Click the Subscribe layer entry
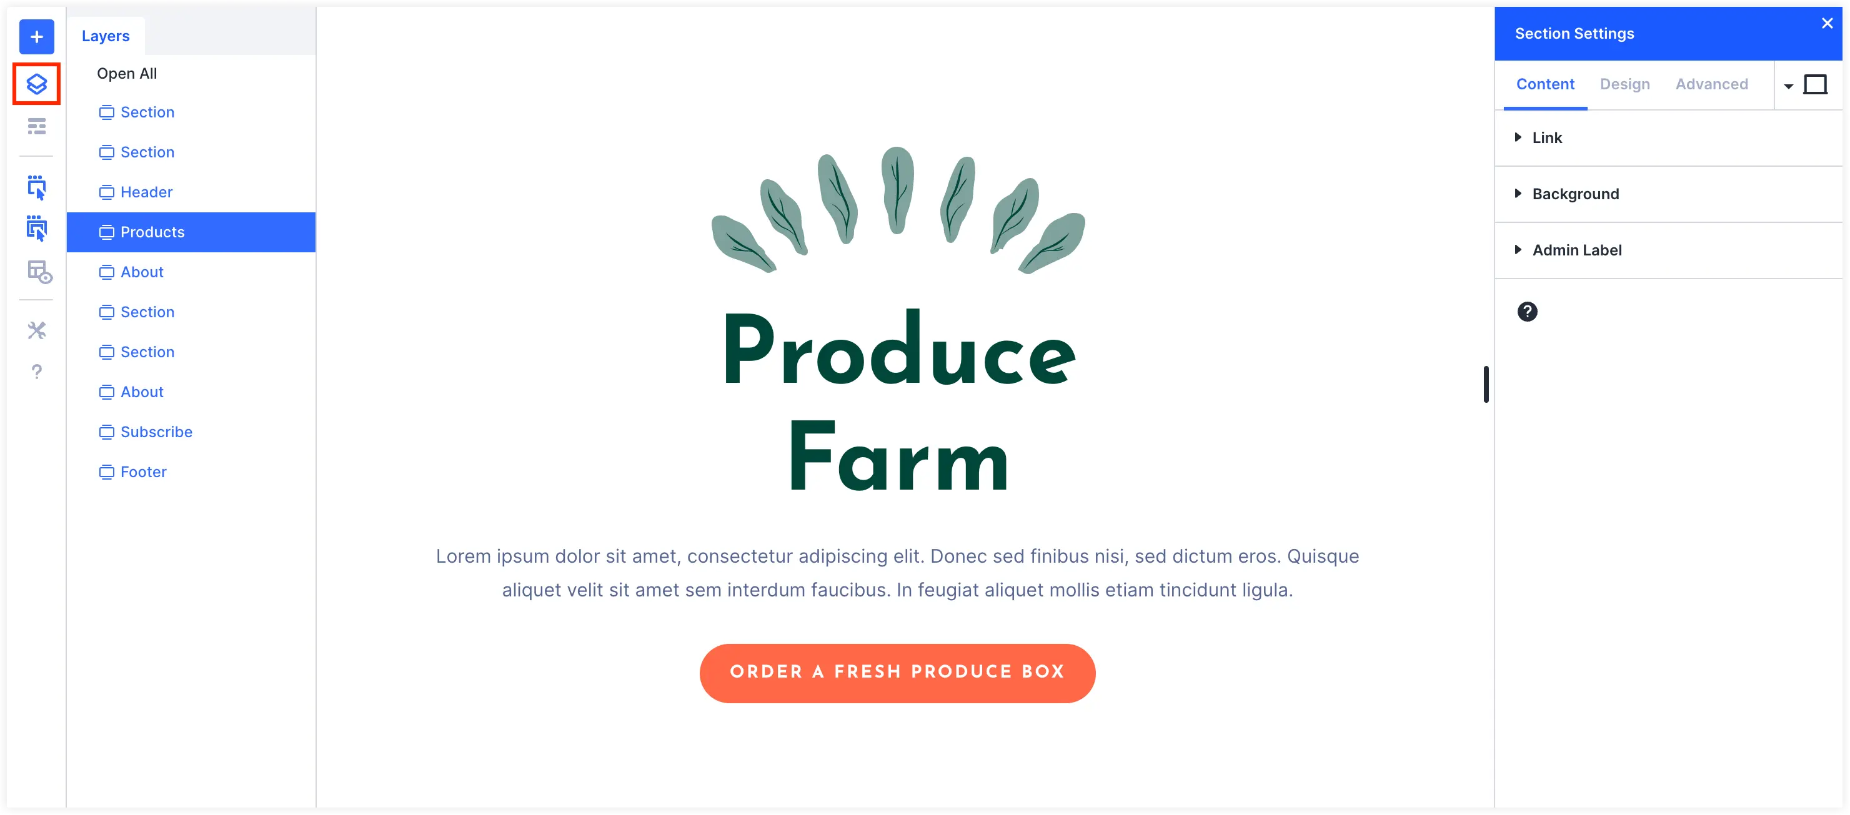The width and height of the screenshot is (1850, 815). point(157,430)
